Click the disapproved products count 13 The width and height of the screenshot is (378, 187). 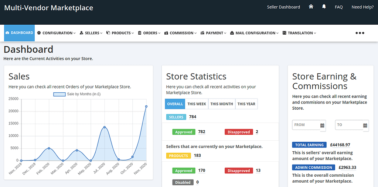click(x=258, y=171)
